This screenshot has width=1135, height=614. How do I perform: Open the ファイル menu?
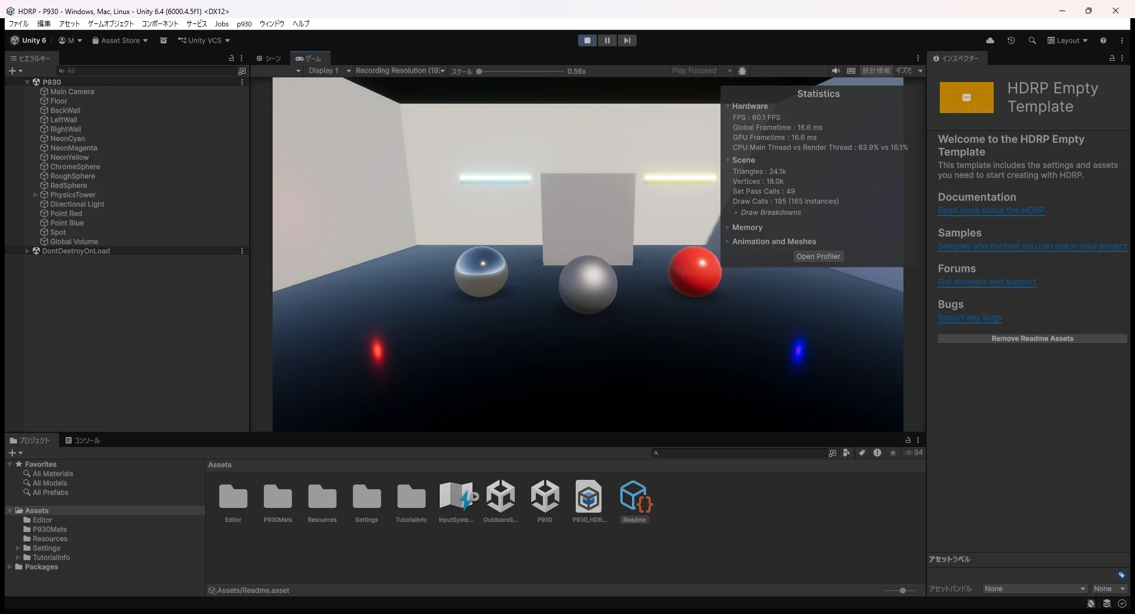[x=19, y=24]
